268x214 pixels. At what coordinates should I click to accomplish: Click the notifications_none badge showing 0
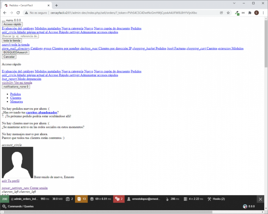[16, 86]
